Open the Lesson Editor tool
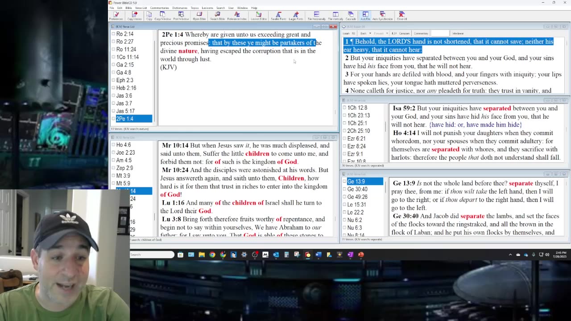The image size is (571, 321). coord(258,16)
